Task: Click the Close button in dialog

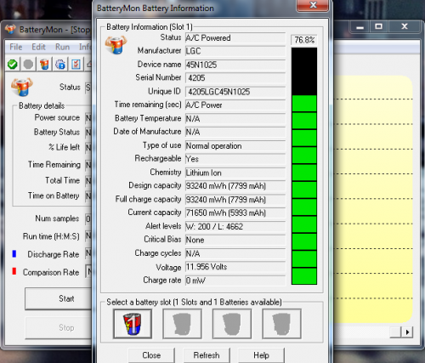Action: click(151, 355)
